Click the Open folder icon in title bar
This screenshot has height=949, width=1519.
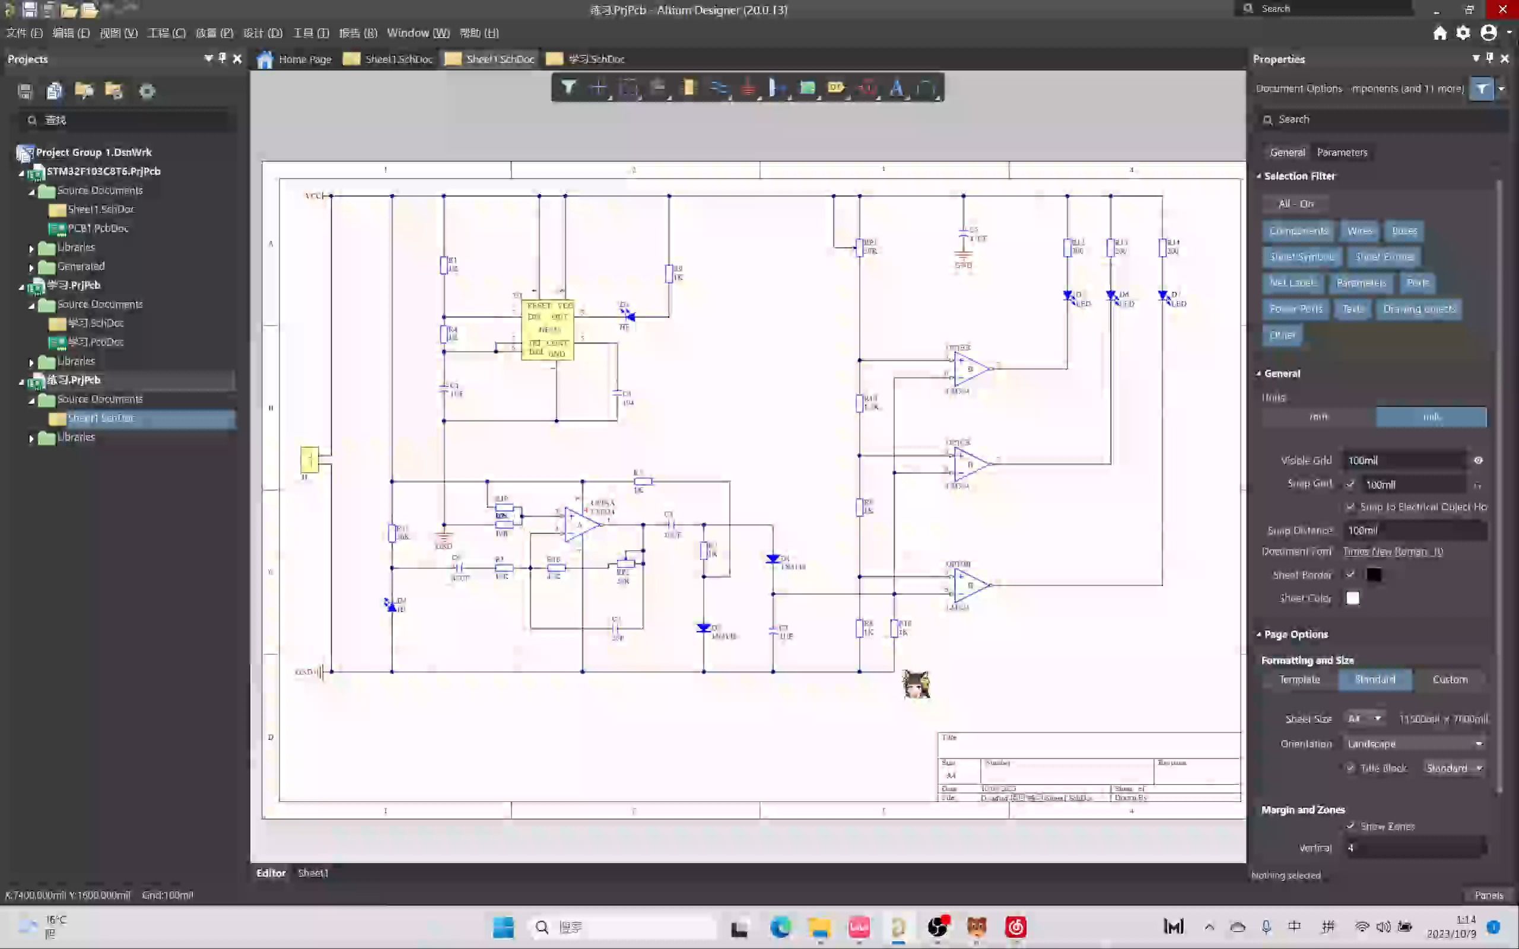coord(69,10)
